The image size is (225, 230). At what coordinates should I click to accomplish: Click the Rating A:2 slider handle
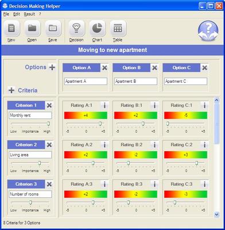click(x=93, y=163)
